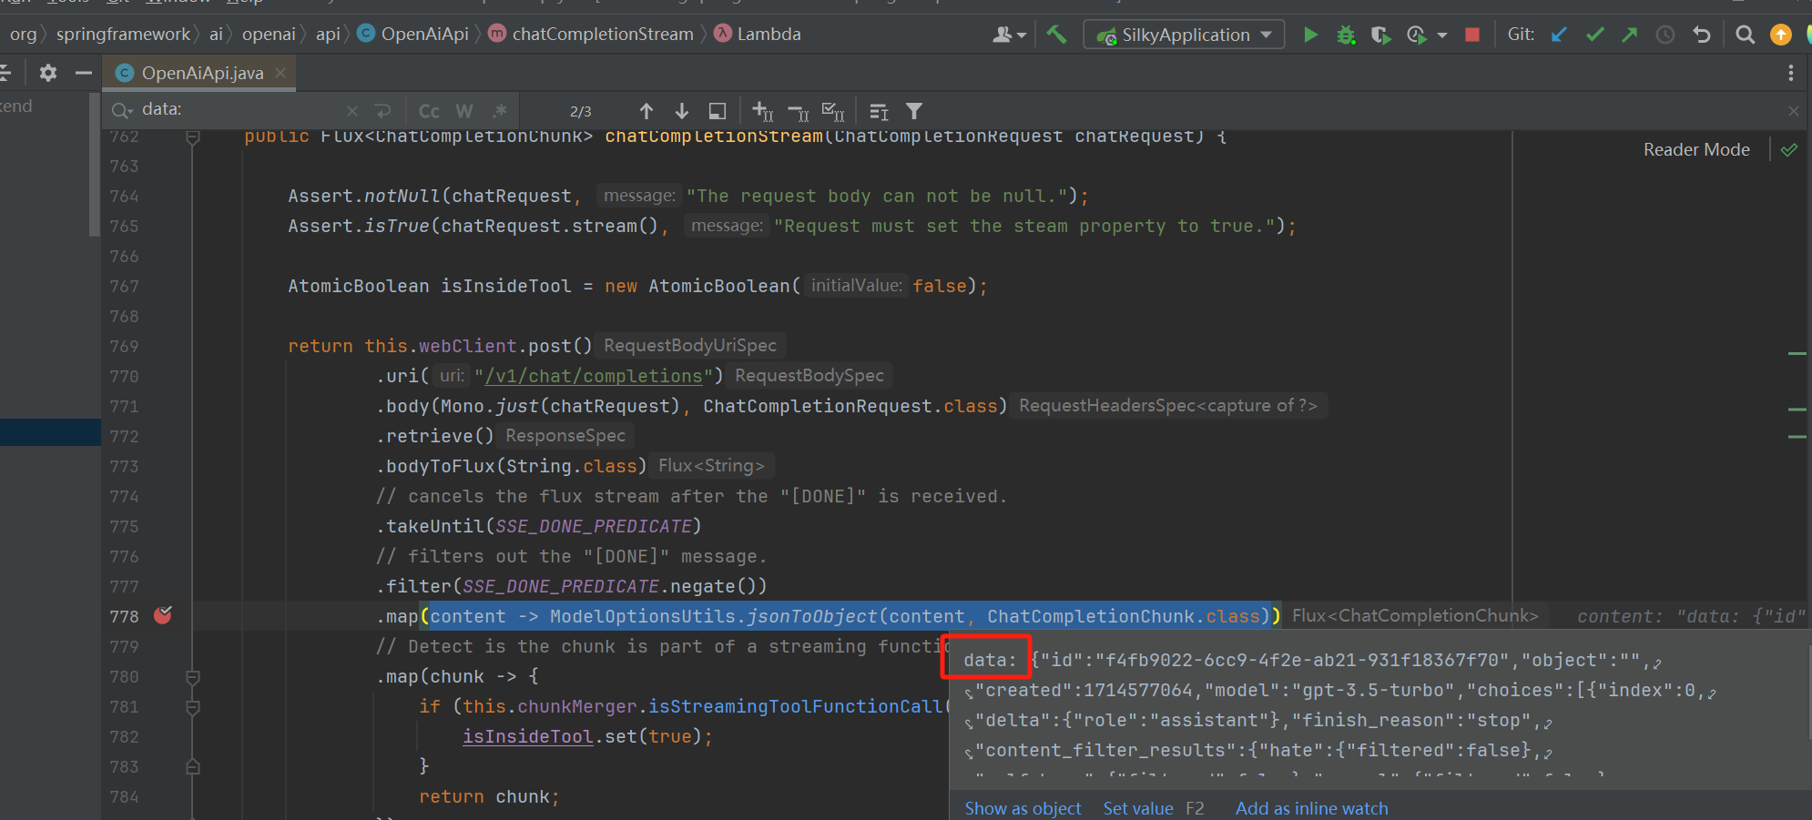The height and width of the screenshot is (820, 1812).
Task: Open search filter funnel icon
Action: [914, 111]
